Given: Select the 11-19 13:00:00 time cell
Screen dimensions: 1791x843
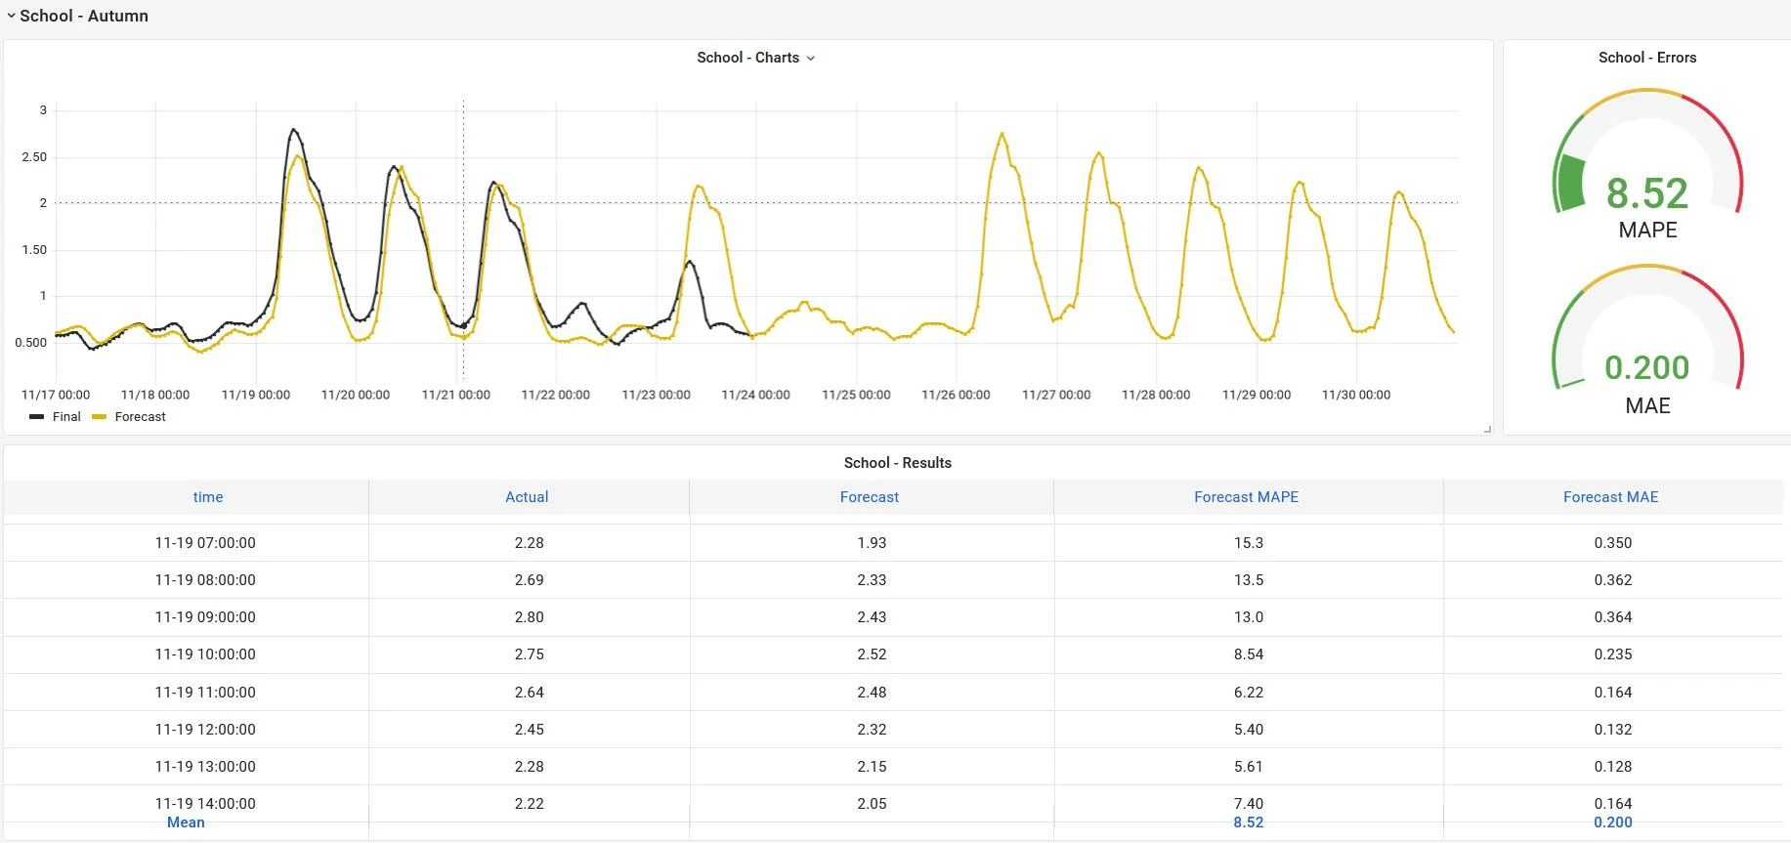Looking at the screenshot, I should pyautogui.click(x=205, y=767).
